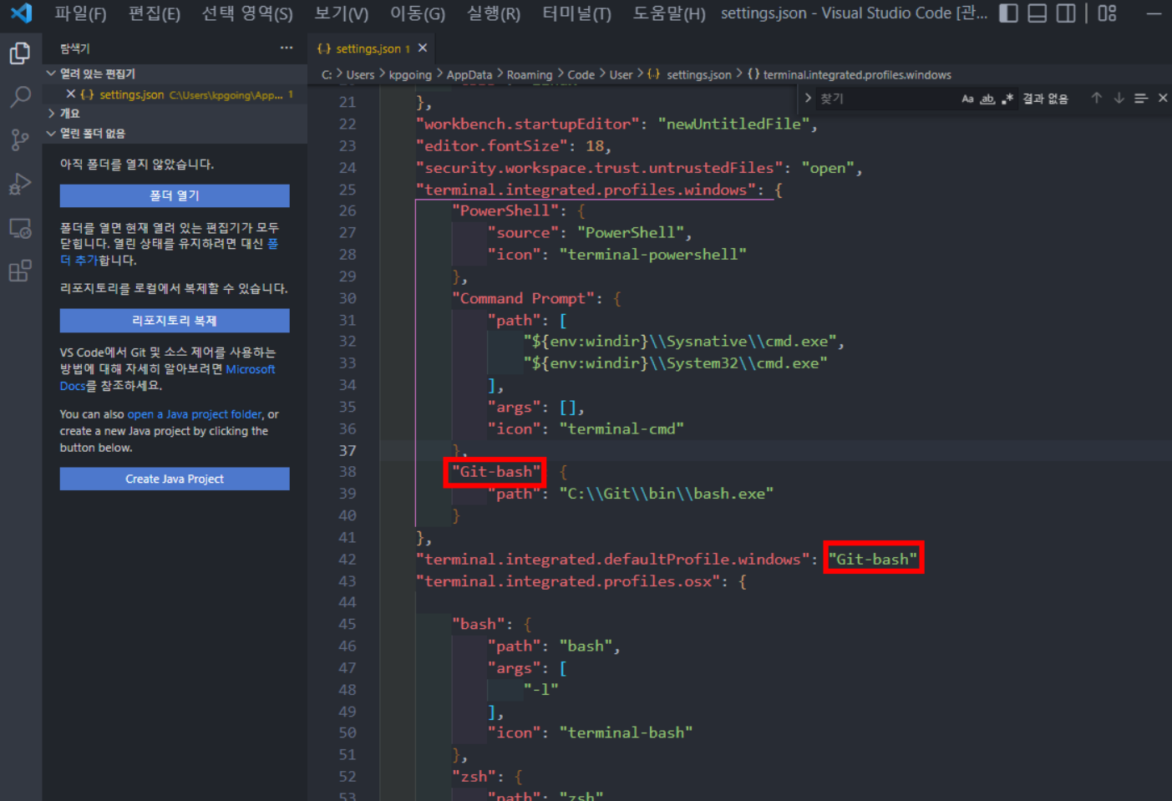The image size is (1172, 801).
Task: Open the Explorer view in activity bar
Action: click(x=20, y=53)
